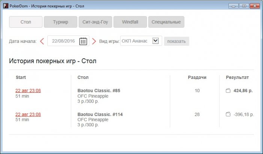Open the calendar date picker icon
This screenshot has width=263, height=154.
point(83,41)
